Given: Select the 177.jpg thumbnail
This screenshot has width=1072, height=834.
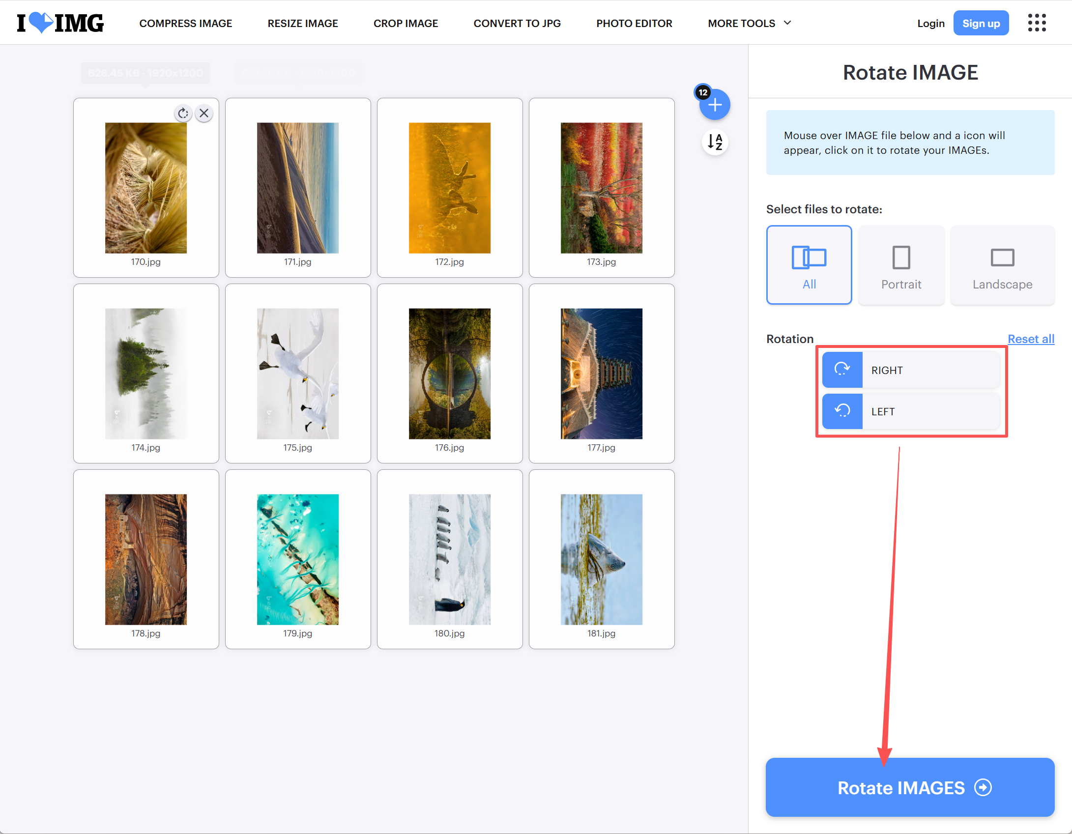Looking at the screenshot, I should click(x=601, y=374).
